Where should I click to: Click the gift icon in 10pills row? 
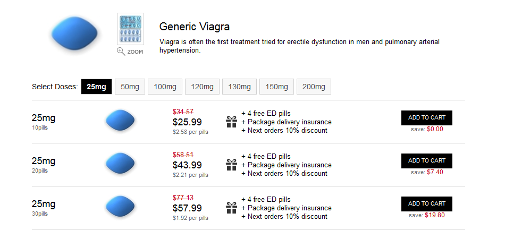click(x=231, y=122)
